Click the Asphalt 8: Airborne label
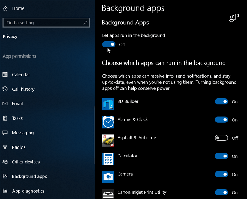 tap(137, 138)
